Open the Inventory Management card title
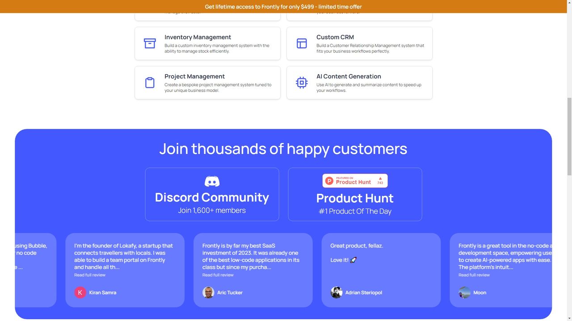572x321 pixels. click(198, 37)
